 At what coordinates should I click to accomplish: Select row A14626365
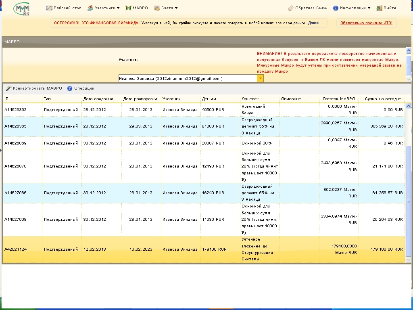pyautogui.click(x=204, y=126)
